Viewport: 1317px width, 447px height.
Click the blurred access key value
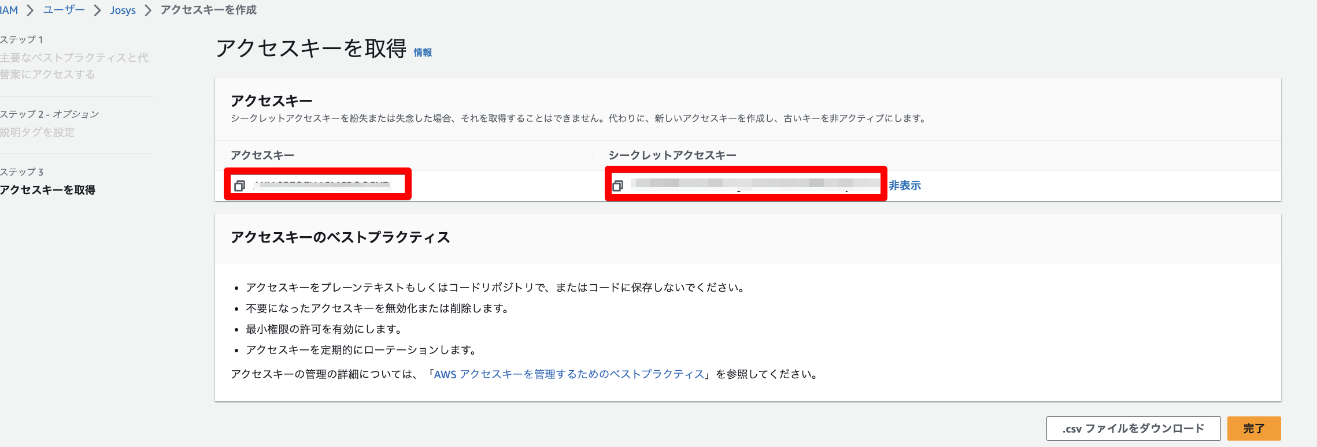pyautogui.click(x=321, y=185)
